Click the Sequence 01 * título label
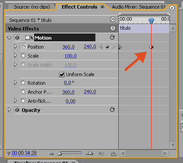The image size is (183, 163). 30,20
